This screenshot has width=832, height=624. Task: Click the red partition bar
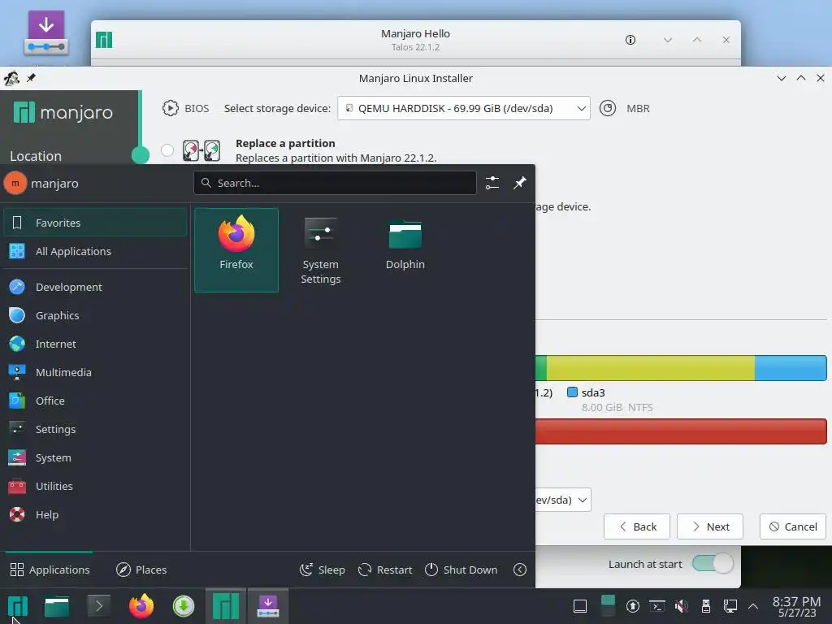click(681, 431)
